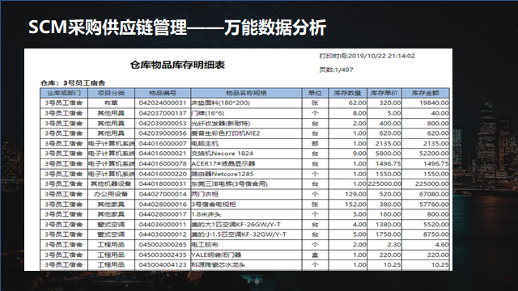This screenshot has height=291, width=518.
Task: Click the 两门衣柜 item name cell
Action: pos(246,194)
